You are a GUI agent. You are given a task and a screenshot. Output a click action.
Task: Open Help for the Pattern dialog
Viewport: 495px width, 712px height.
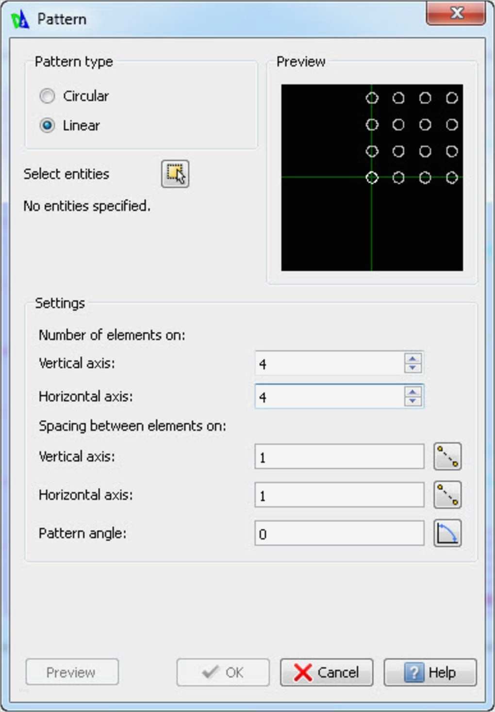coord(430,672)
